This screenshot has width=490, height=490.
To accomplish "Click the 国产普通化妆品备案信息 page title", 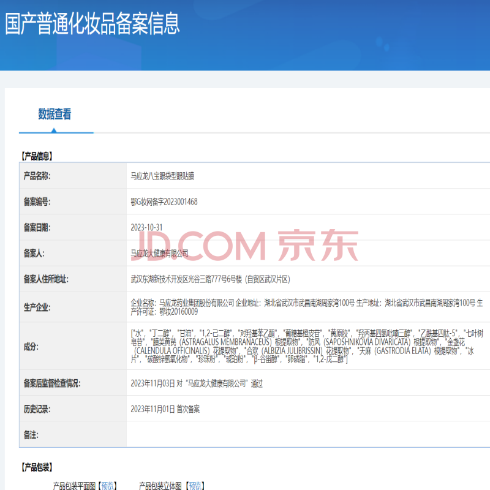I will 92,23.
